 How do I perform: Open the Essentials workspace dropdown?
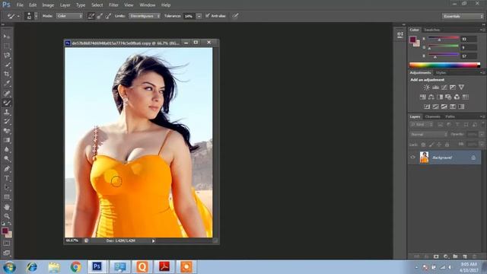coord(463,16)
